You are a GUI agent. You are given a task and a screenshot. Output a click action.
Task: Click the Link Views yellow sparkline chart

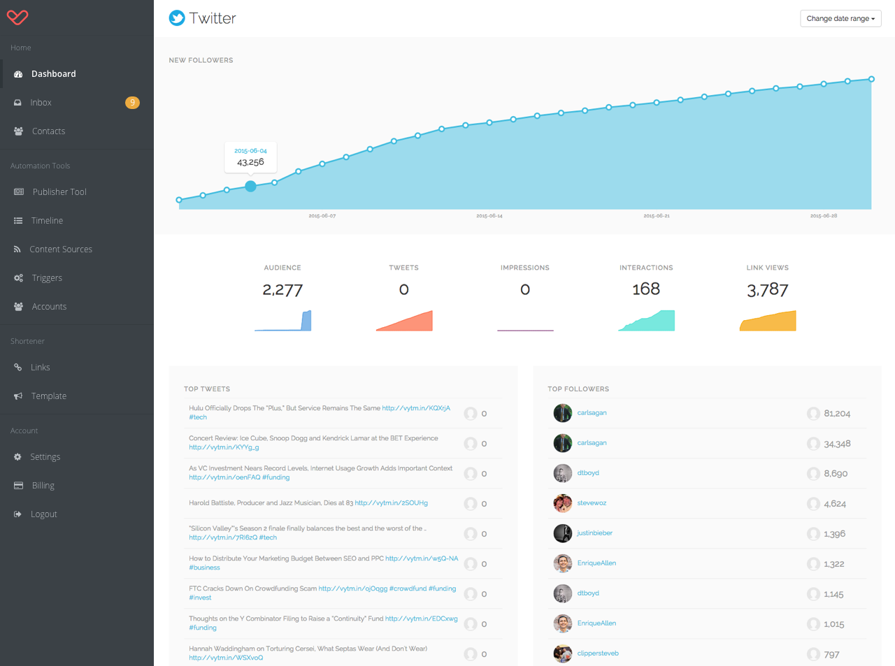[x=768, y=321]
